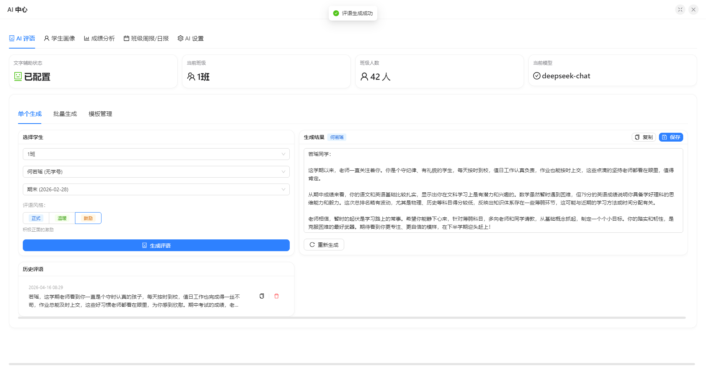Click inside generated comment text area
The height and width of the screenshot is (374, 706).
(x=493, y=190)
